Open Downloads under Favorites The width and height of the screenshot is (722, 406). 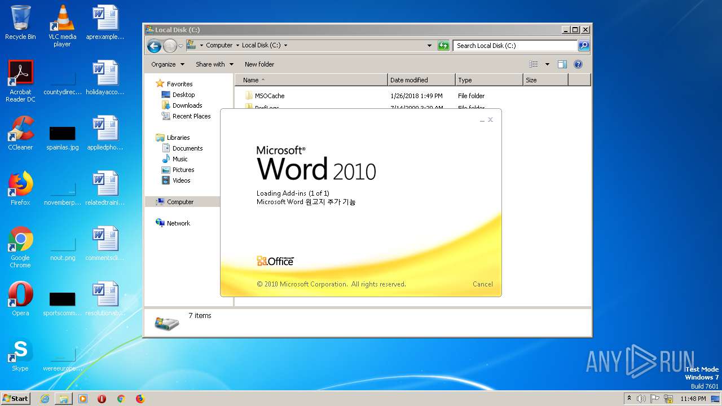pyautogui.click(x=182, y=105)
